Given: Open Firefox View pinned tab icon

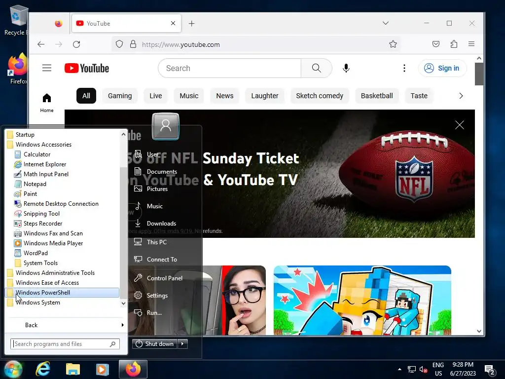Looking at the screenshot, I should [x=58, y=24].
